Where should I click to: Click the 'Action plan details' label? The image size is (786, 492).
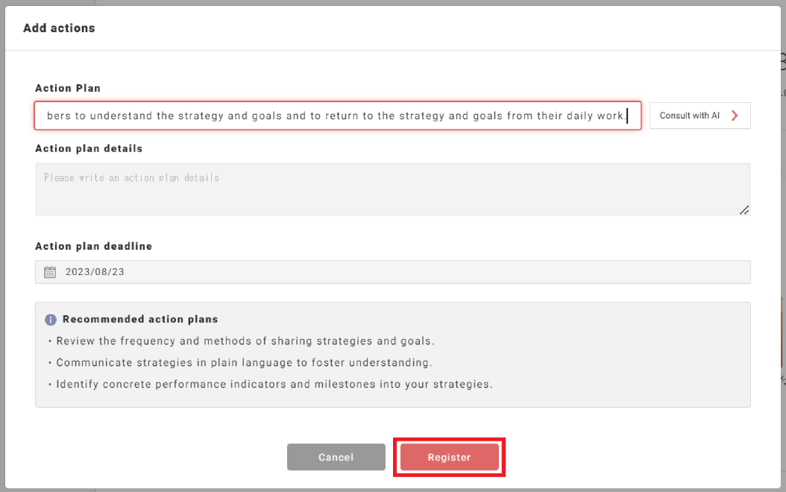coord(89,148)
